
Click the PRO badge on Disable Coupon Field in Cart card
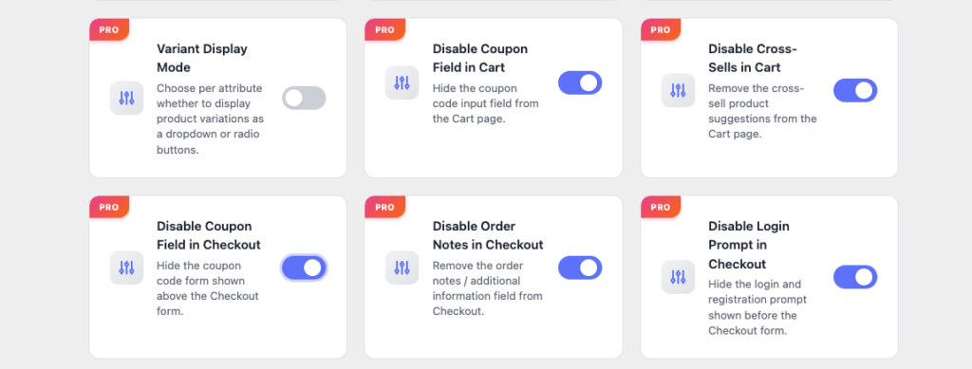click(385, 29)
